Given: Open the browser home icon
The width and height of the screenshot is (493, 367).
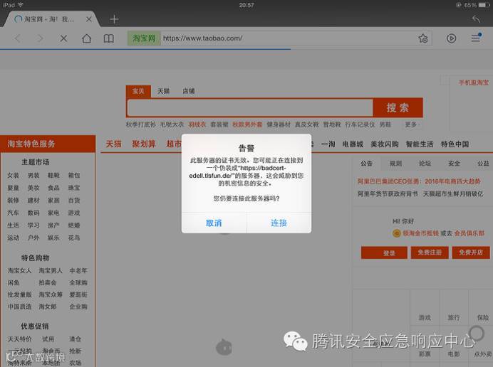Looking at the screenshot, I should (86, 38).
